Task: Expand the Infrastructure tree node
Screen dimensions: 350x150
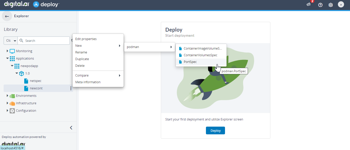Action: (x=7, y=103)
